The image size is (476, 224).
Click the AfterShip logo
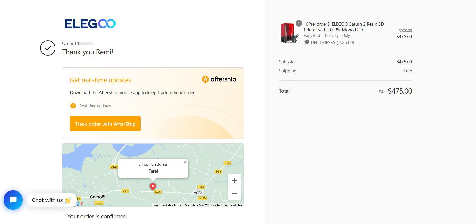(x=219, y=79)
